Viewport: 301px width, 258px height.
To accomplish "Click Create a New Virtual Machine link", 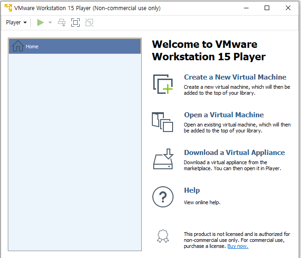I will 235,77.
